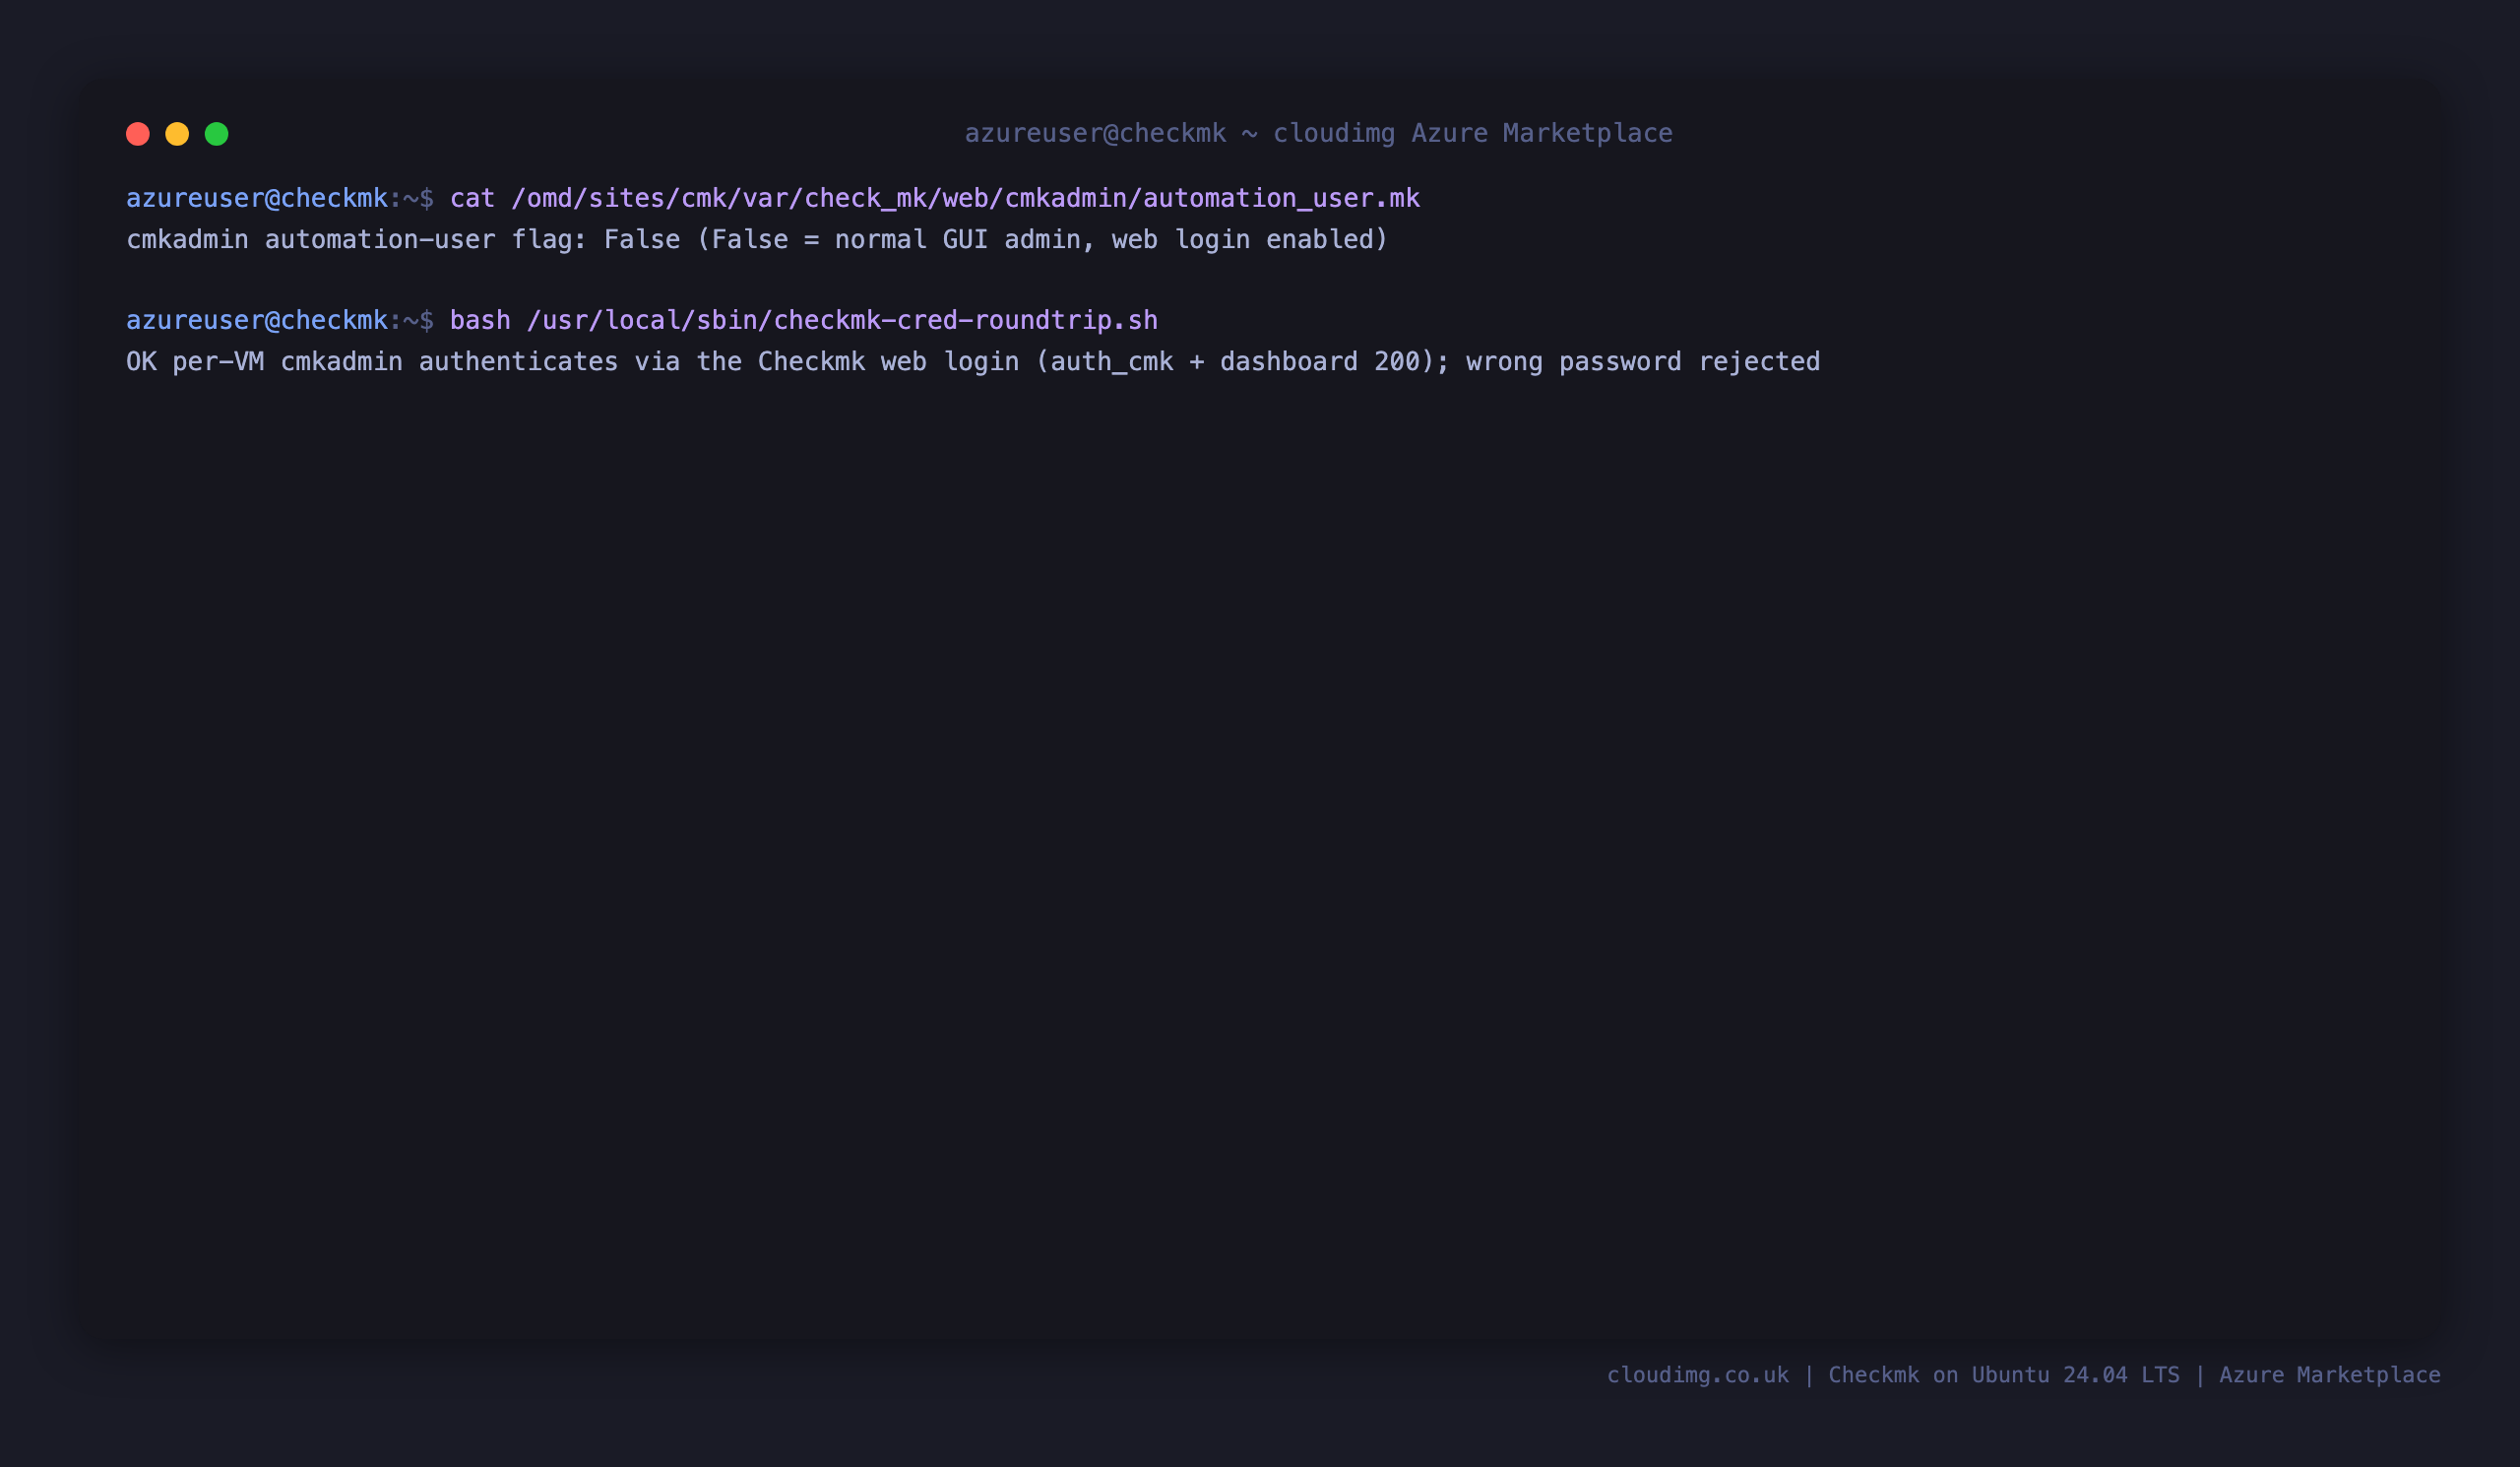Select the cat automation_user.mk command text
The width and height of the screenshot is (2520, 1467).
click(x=934, y=199)
